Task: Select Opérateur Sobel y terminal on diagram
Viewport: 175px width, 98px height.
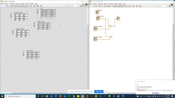Action: point(95,39)
